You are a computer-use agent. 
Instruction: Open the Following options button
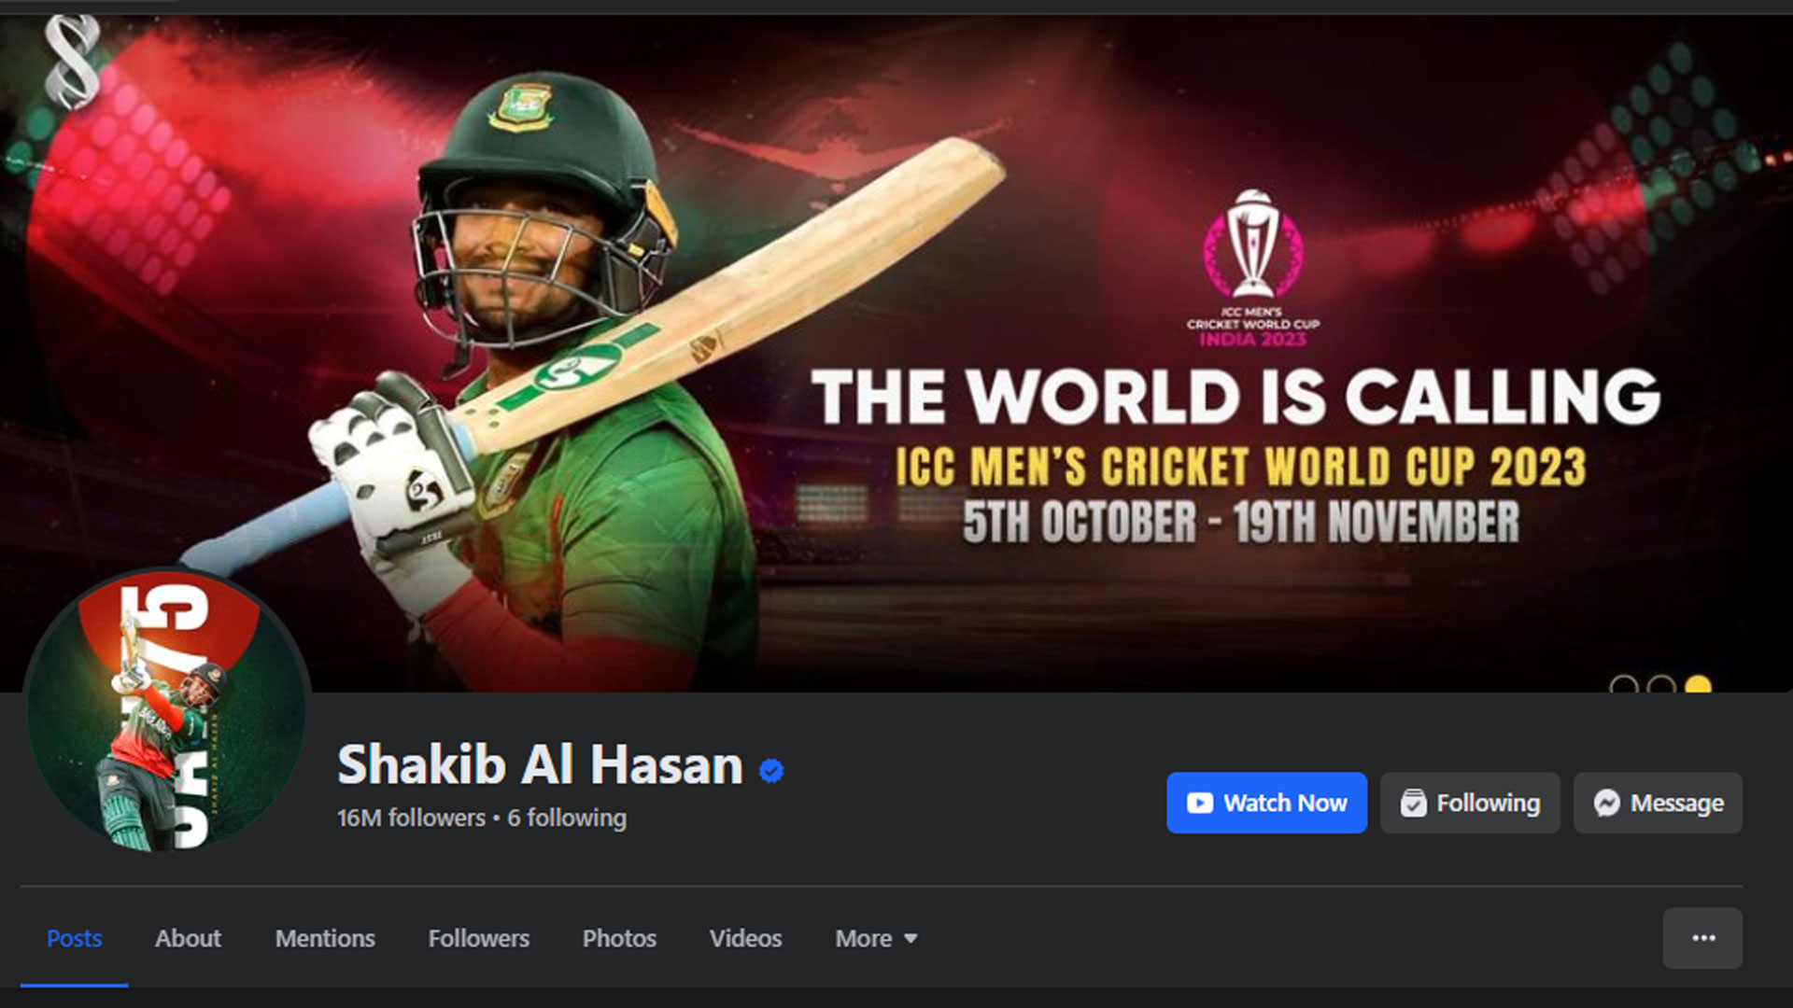(1470, 803)
